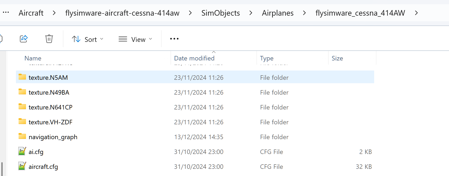Open the Sort dropdown menu
Screen dimensions: 449x176
88,39
